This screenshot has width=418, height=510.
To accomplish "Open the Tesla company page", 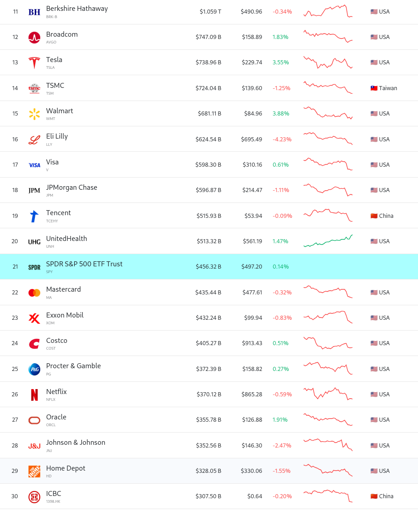I will click(54, 59).
